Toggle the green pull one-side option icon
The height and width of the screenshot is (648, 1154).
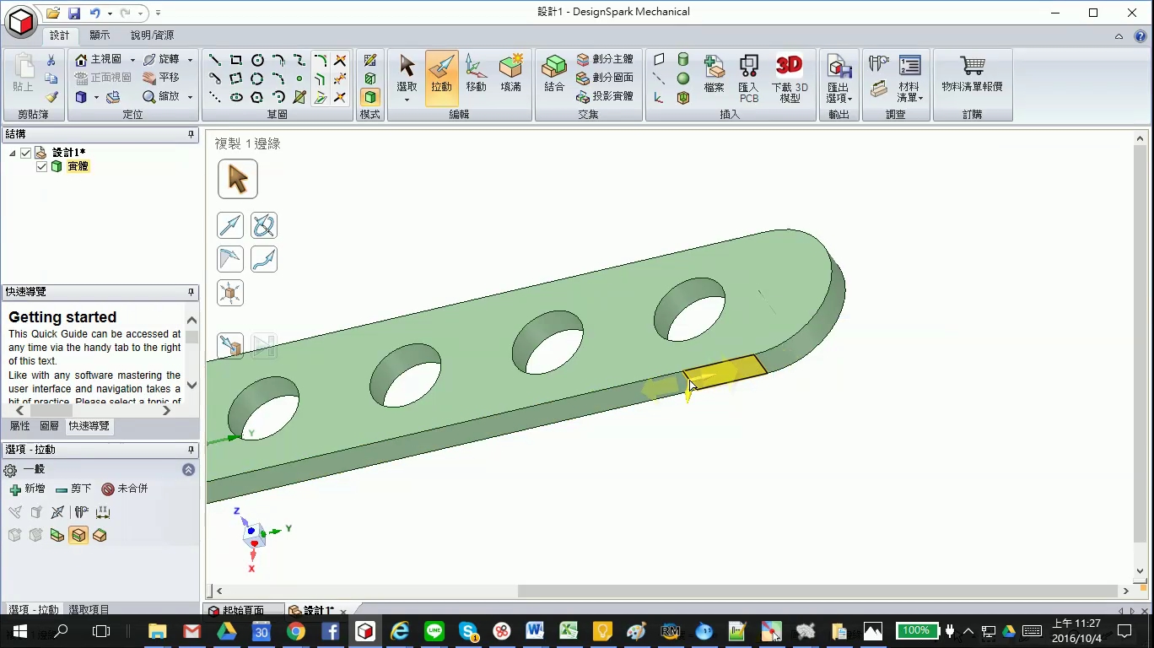coord(57,535)
